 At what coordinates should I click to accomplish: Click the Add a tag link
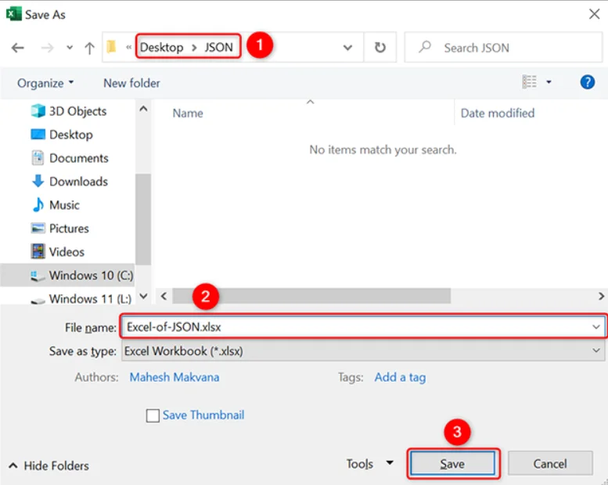400,377
